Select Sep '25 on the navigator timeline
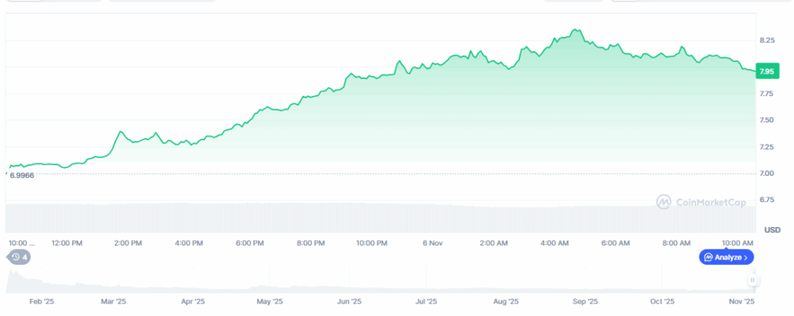Screen dimensions: 794x316 pyautogui.click(x=585, y=301)
